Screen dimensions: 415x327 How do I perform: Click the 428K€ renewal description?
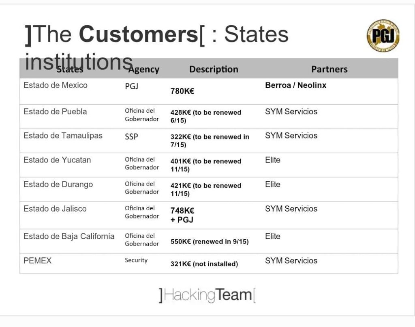point(206,116)
